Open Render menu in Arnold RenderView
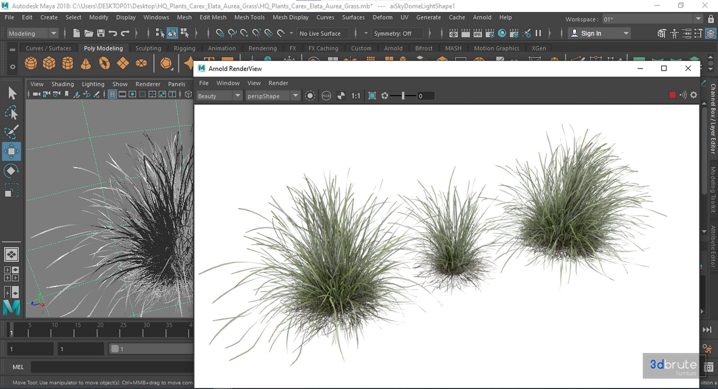This screenshot has width=718, height=389. (x=278, y=83)
